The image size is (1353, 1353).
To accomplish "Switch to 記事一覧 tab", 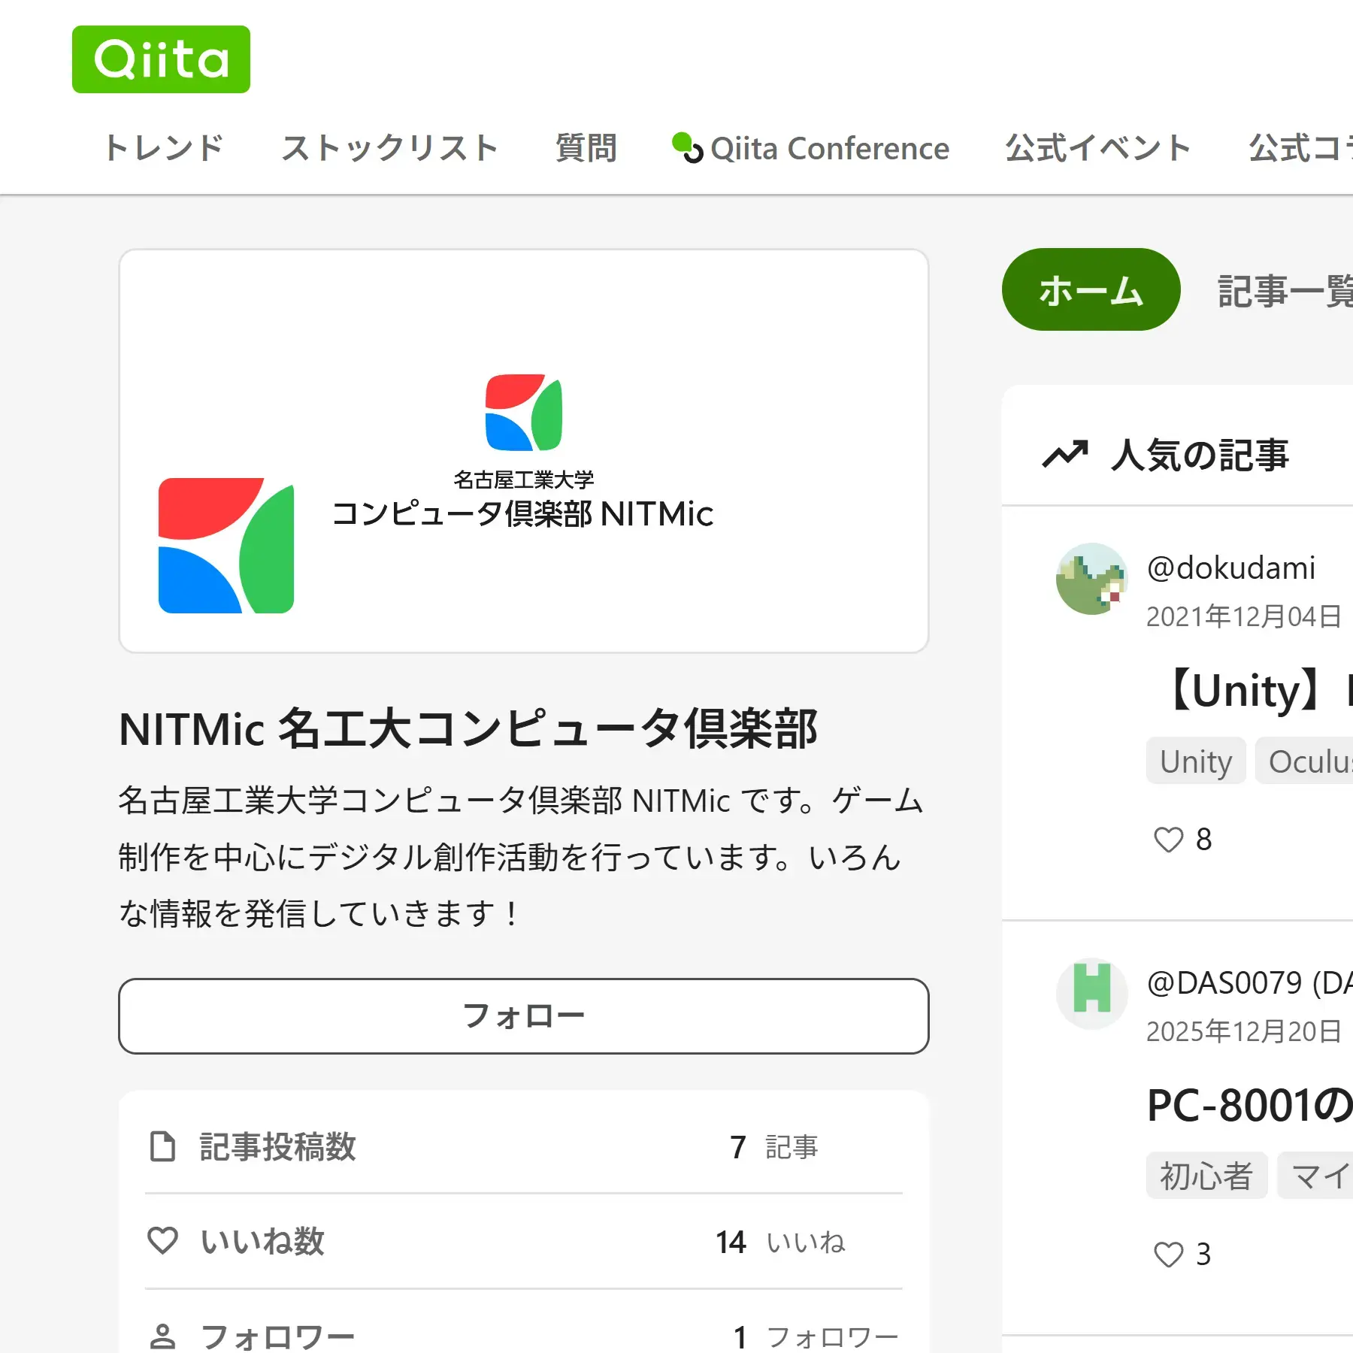I will pos(1285,291).
